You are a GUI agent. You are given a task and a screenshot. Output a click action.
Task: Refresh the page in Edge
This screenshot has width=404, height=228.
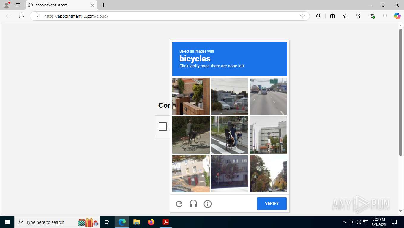pos(21,16)
